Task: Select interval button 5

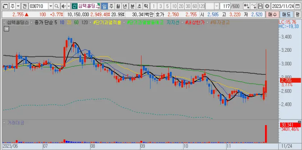Action: pyautogui.click(x=167, y=6)
